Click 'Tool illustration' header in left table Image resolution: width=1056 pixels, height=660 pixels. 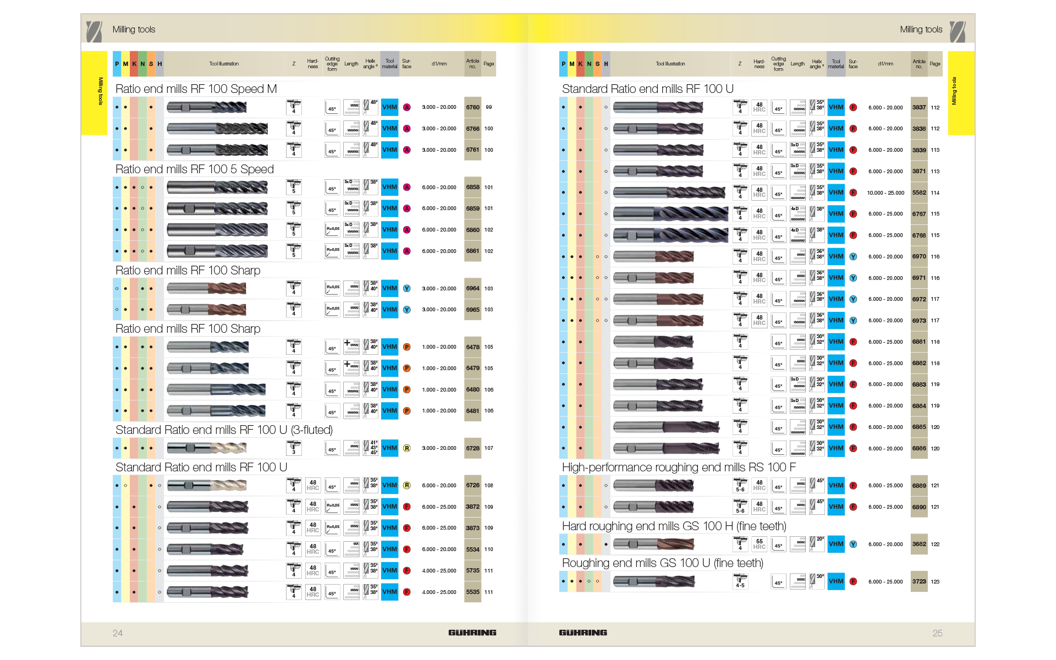(x=224, y=64)
